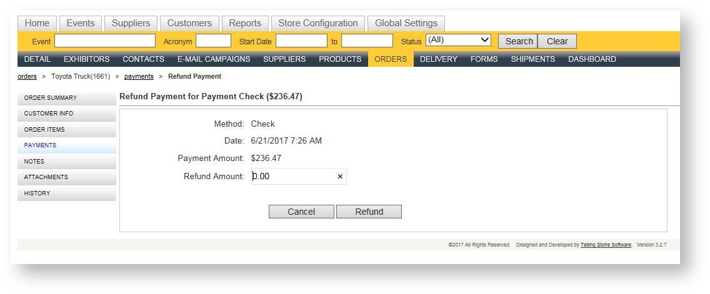Select the ORDERS menu item
The height and width of the screenshot is (294, 710).
pos(391,59)
